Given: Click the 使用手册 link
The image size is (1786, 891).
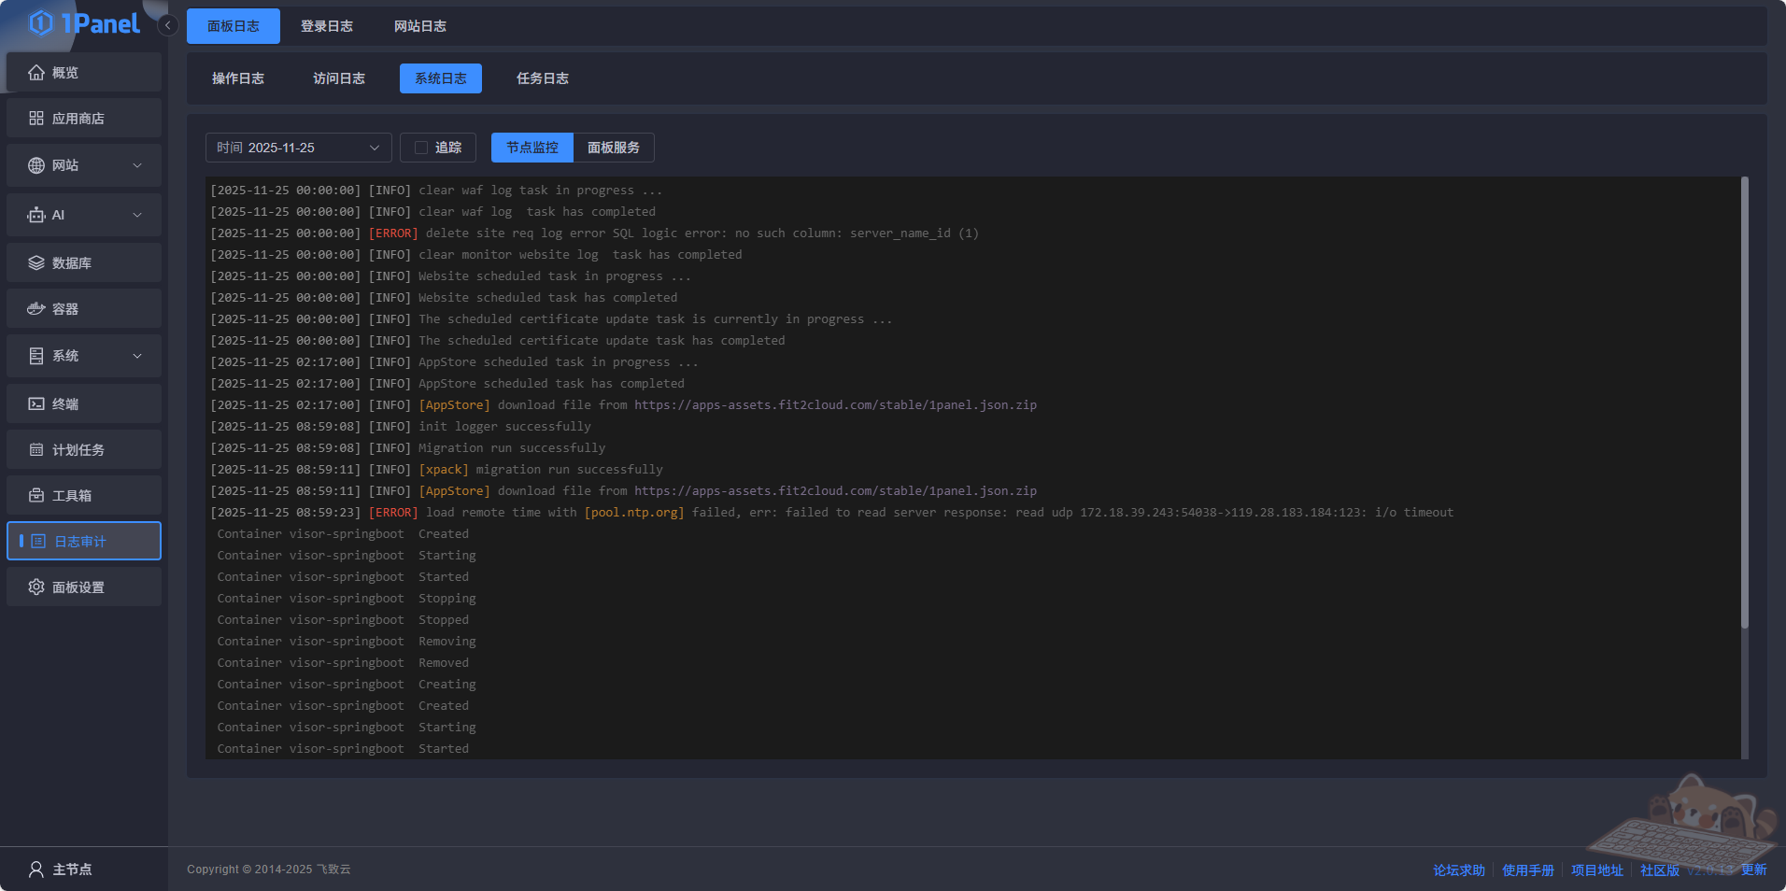Looking at the screenshot, I should tap(1527, 870).
